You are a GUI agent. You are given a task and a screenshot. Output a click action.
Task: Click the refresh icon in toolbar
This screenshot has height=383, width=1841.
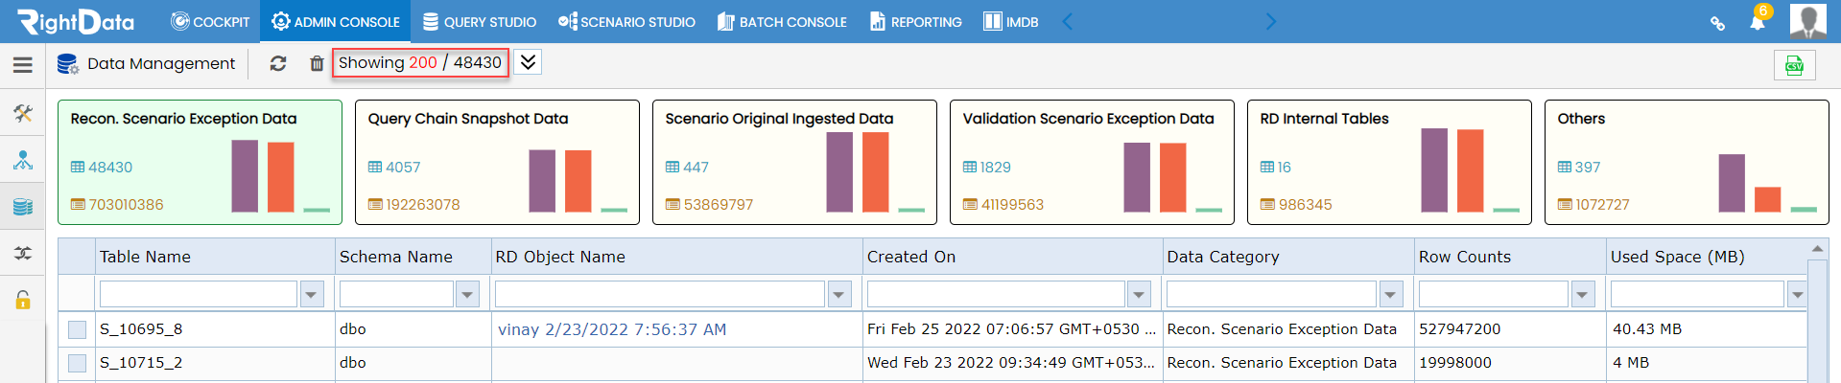point(278,63)
